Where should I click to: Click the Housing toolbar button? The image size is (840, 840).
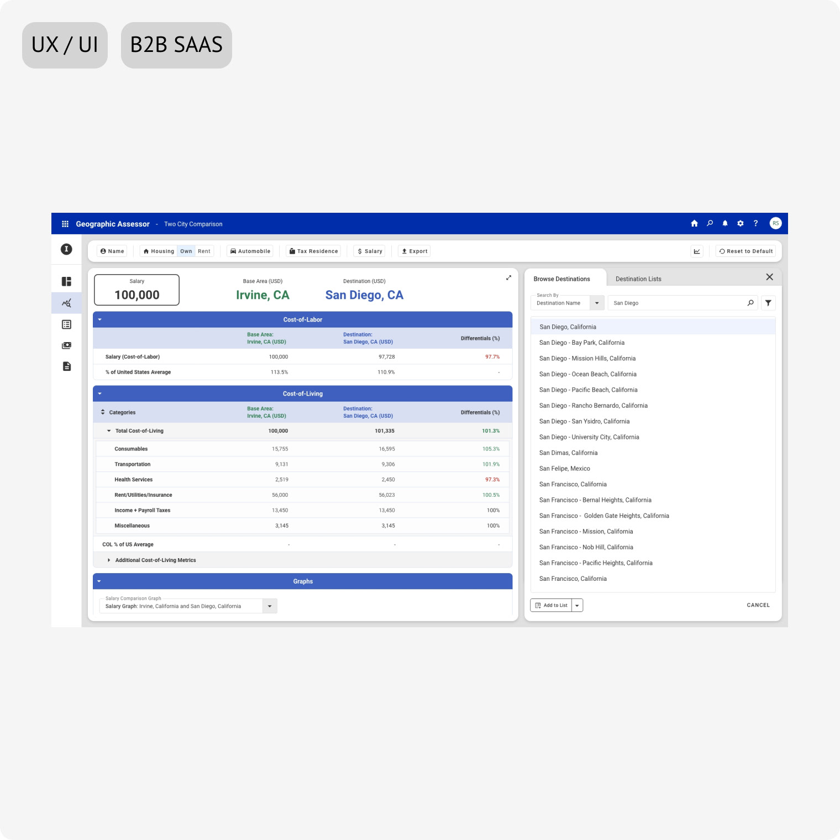pyautogui.click(x=159, y=251)
